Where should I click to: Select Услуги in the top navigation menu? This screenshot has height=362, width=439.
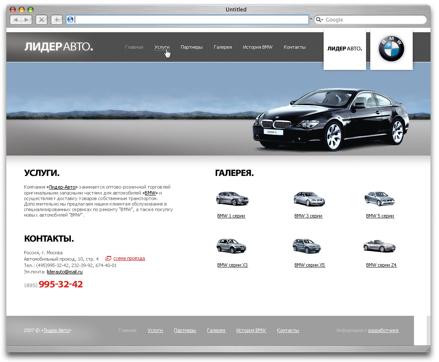tap(162, 47)
